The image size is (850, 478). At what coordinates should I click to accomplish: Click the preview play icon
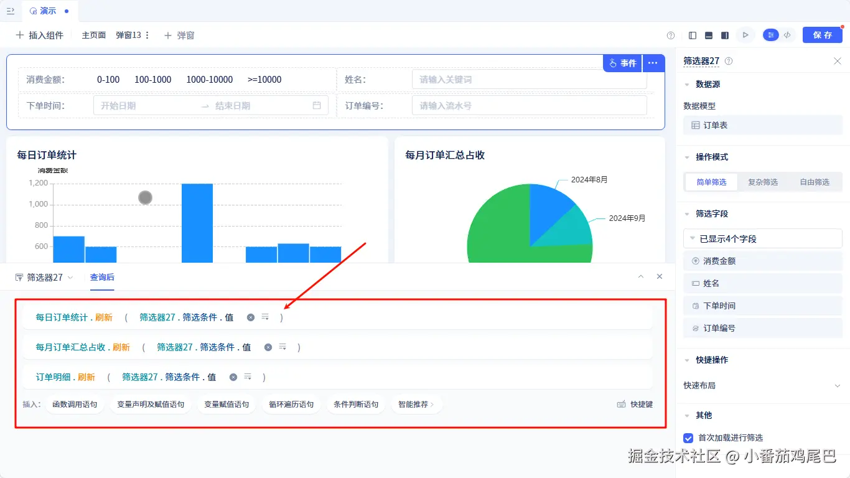point(745,35)
